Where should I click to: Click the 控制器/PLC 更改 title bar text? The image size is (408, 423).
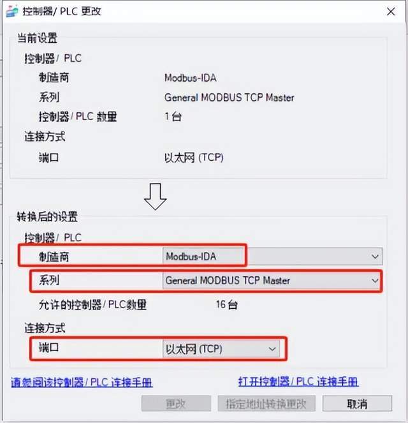tap(62, 11)
